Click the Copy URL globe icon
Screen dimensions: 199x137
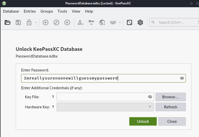(x=102, y=22)
